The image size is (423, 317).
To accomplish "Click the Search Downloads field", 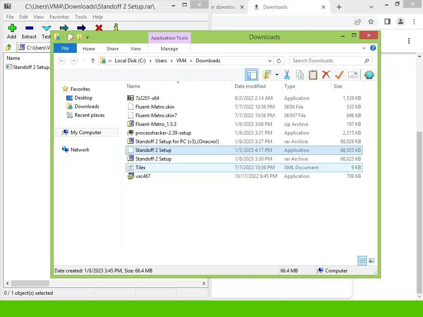I will [x=331, y=61].
